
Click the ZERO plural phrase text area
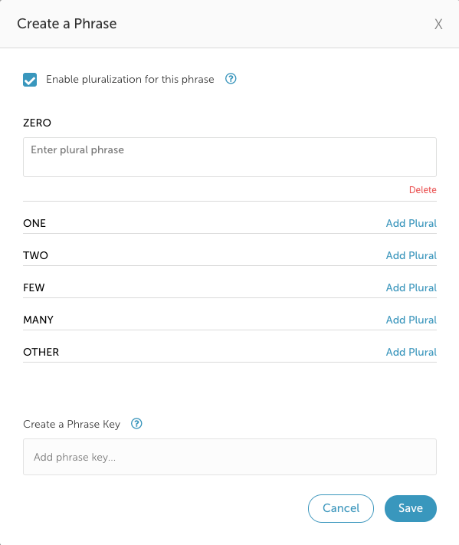tap(230, 157)
